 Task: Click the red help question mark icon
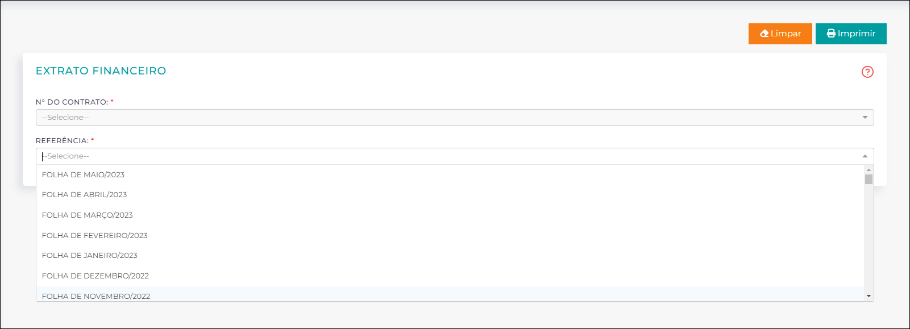pyautogui.click(x=867, y=72)
